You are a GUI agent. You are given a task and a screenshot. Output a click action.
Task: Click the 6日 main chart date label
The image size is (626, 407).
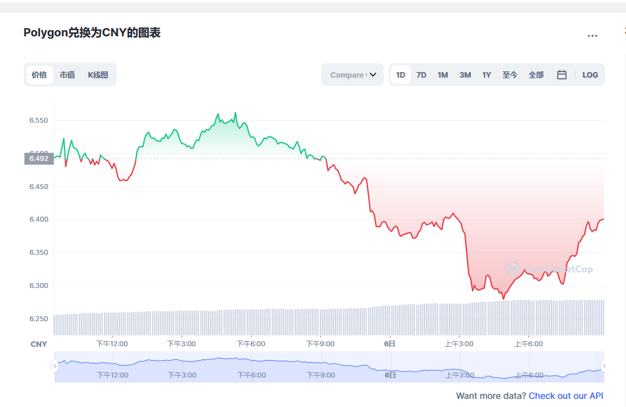tap(389, 344)
